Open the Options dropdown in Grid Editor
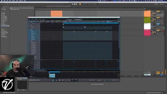The width and height of the screenshot is (167, 94). [x=104, y=21]
